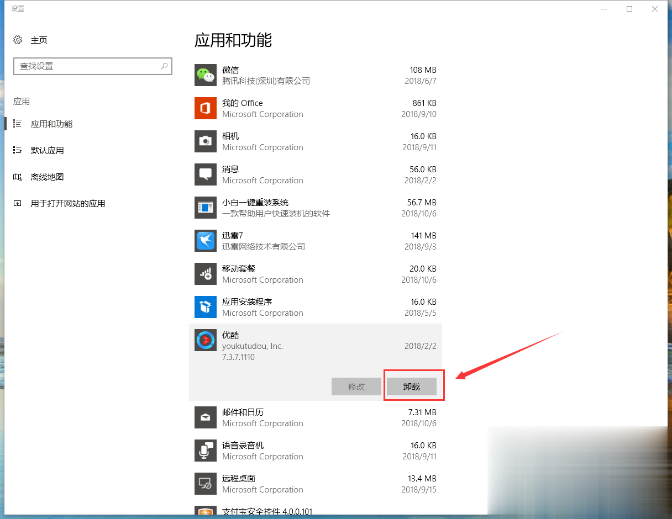Select the 邮件和日历 entry text

(x=243, y=412)
